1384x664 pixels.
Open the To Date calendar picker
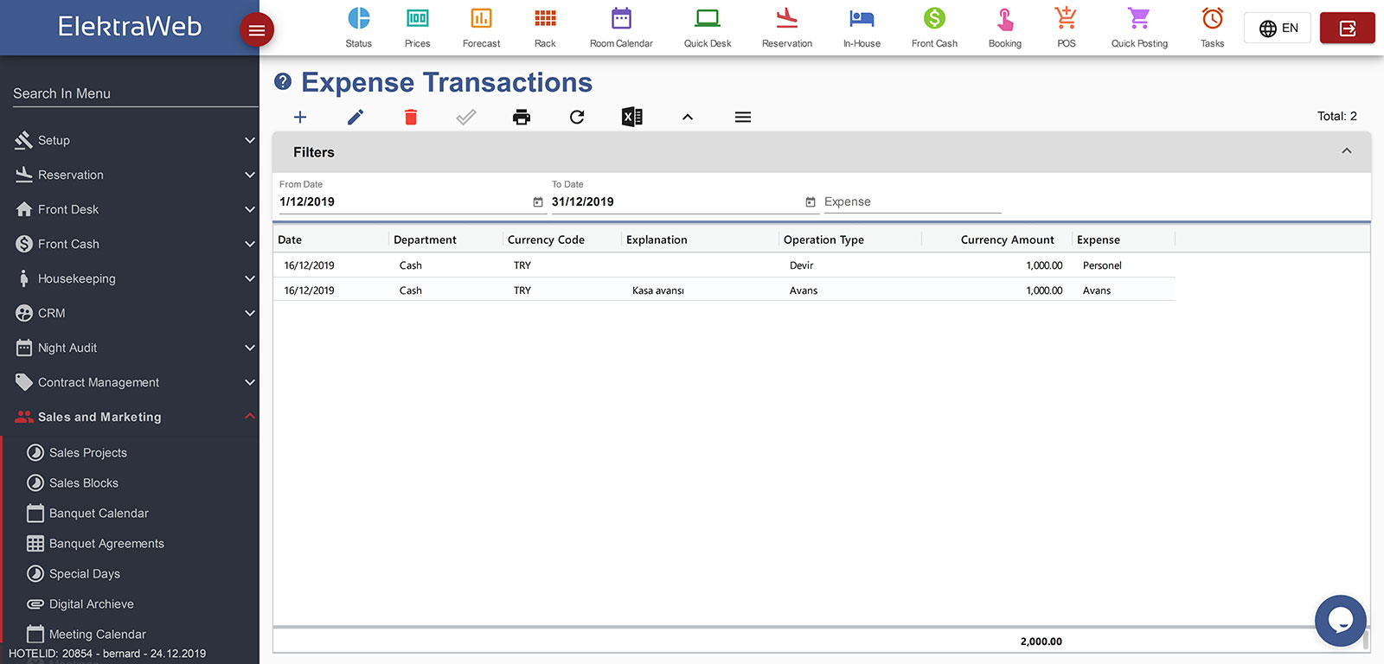pyautogui.click(x=811, y=202)
